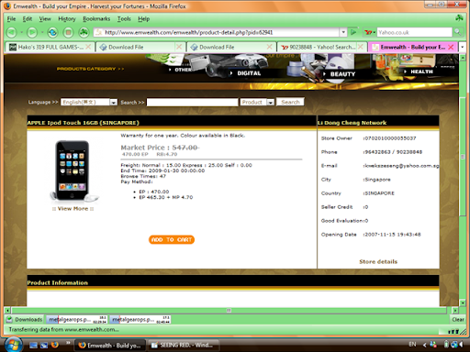
Task: Click the forward navigation arrow button
Action: point(32,32)
